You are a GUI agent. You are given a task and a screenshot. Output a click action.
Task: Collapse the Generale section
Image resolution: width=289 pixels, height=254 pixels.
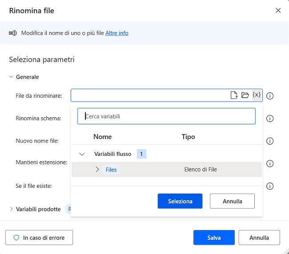click(x=11, y=77)
